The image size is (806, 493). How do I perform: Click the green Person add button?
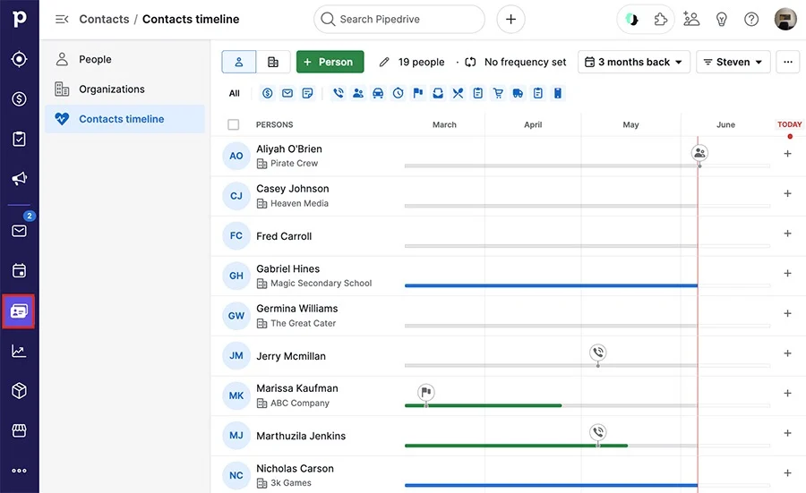330,62
